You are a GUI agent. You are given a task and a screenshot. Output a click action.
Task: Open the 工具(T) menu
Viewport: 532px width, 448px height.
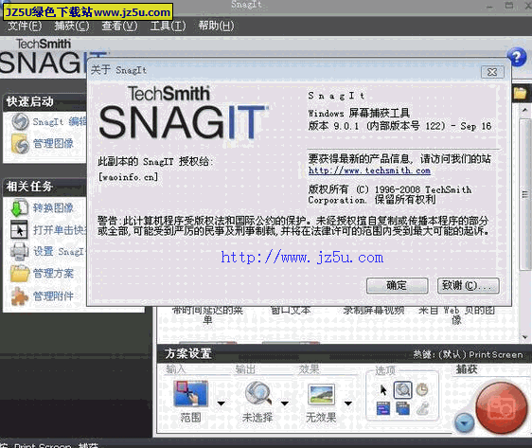168,26
